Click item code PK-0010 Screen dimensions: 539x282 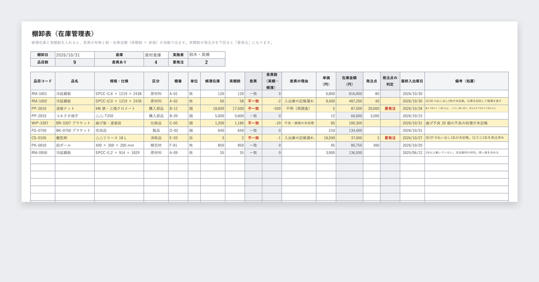pos(43,145)
